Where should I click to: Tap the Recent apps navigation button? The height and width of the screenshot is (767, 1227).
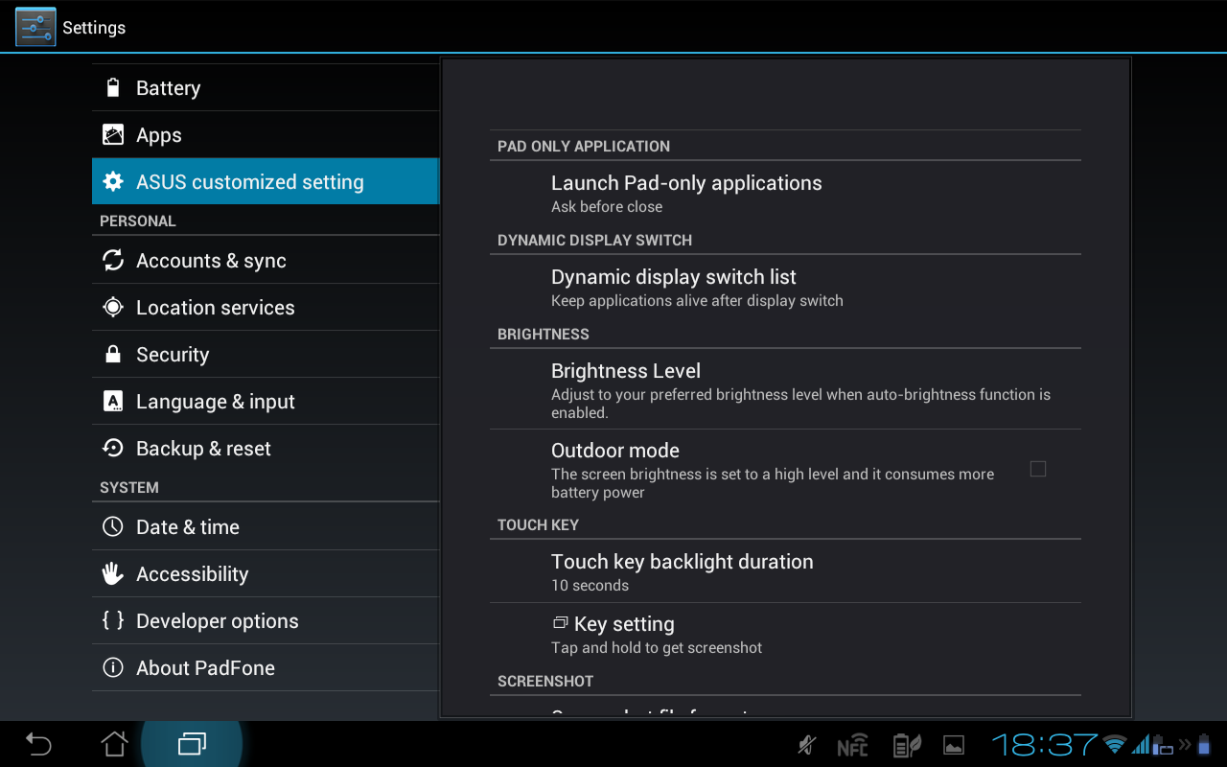point(192,744)
